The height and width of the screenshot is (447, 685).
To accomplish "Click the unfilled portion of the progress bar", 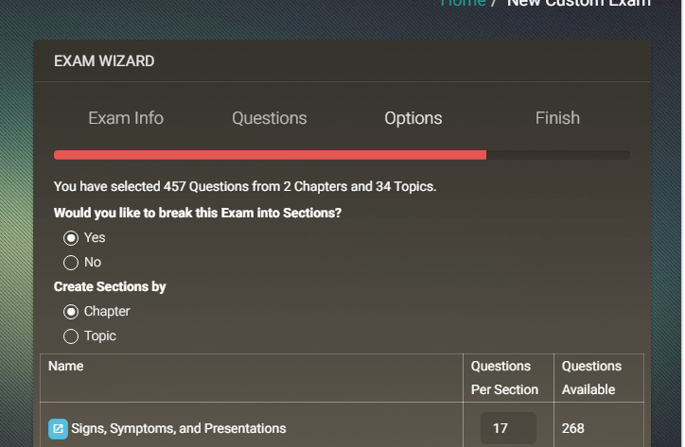I will point(558,155).
